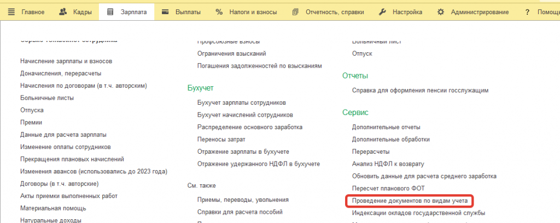Open Дополнительные отчеты
The height and width of the screenshot is (223, 560).
coord(386,127)
